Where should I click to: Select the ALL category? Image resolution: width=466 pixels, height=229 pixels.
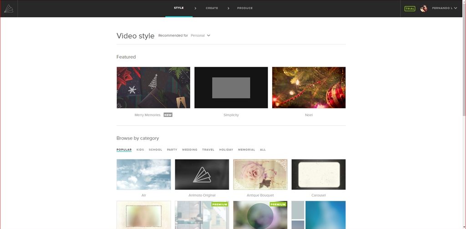(x=263, y=150)
